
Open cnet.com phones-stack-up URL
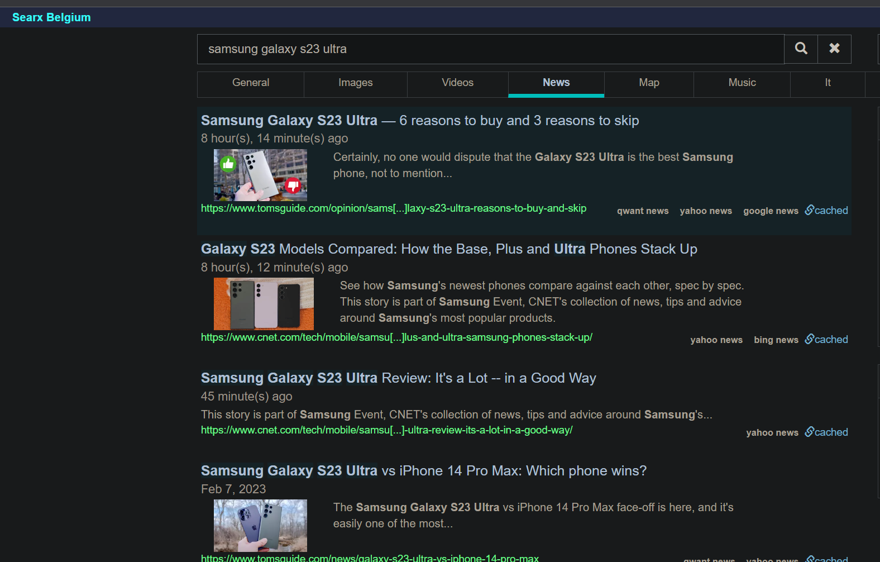coord(396,337)
